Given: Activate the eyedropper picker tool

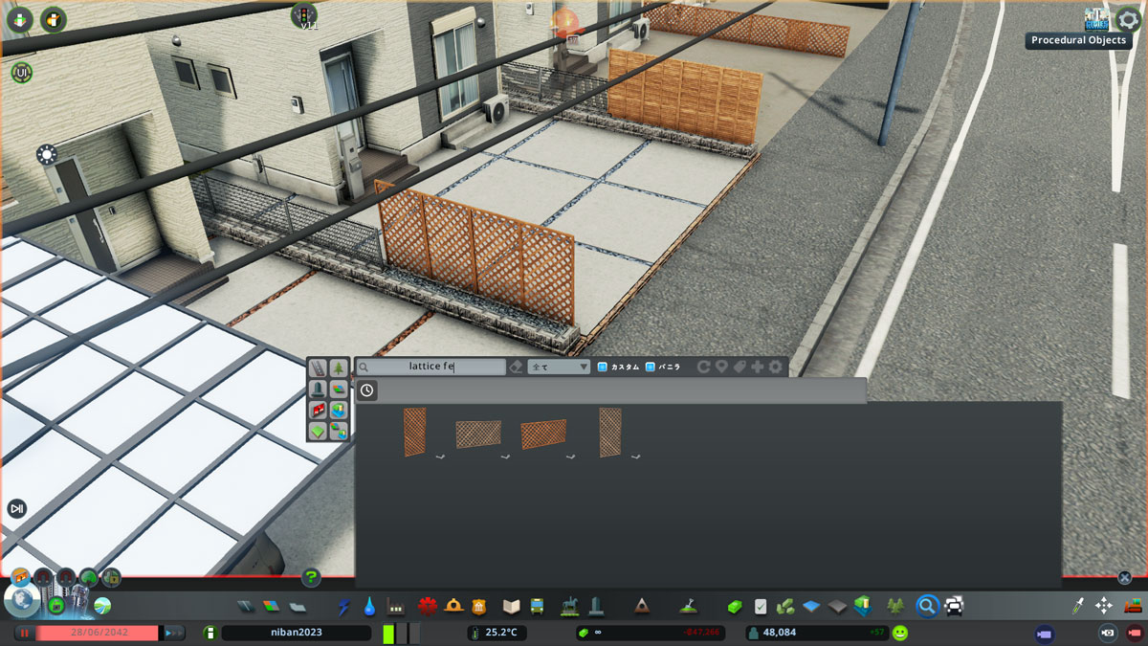Looking at the screenshot, I should [x=1077, y=604].
